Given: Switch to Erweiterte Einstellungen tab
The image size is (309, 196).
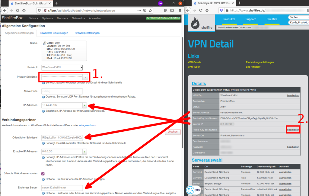Looking at the screenshot, I should coord(54,33).
